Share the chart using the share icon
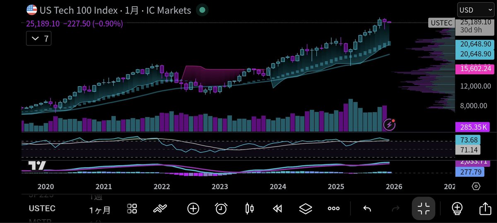Image resolution: width=497 pixels, height=223 pixels. [485, 209]
